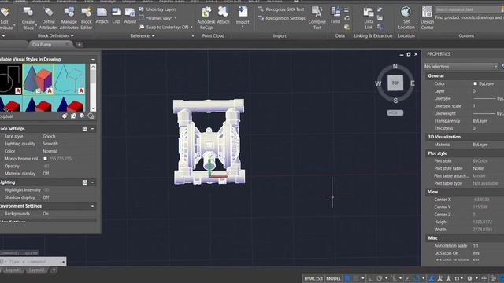Open the Block Editor
The image size is (504, 283).
[86, 19]
